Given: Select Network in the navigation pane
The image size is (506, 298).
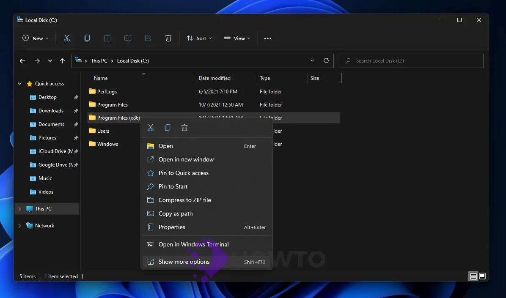Looking at the screenshot, I should (x=44, y=226).
